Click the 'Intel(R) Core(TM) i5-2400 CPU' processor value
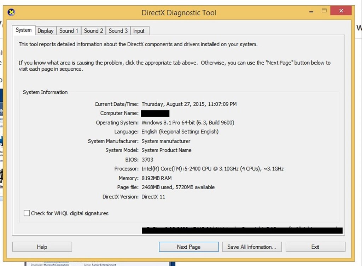The image size is (362, 266). click(x=212, y=169)
